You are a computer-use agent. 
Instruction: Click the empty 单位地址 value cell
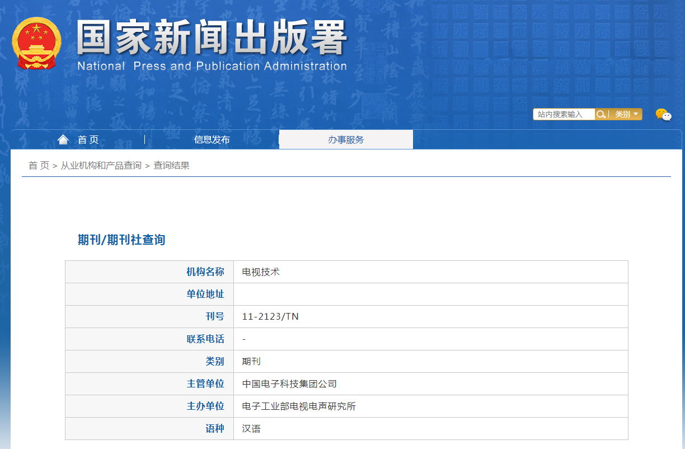click(x=430, y=294)
